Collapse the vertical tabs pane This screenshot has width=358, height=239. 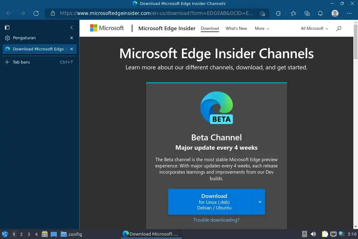click(x=72, y=27)
